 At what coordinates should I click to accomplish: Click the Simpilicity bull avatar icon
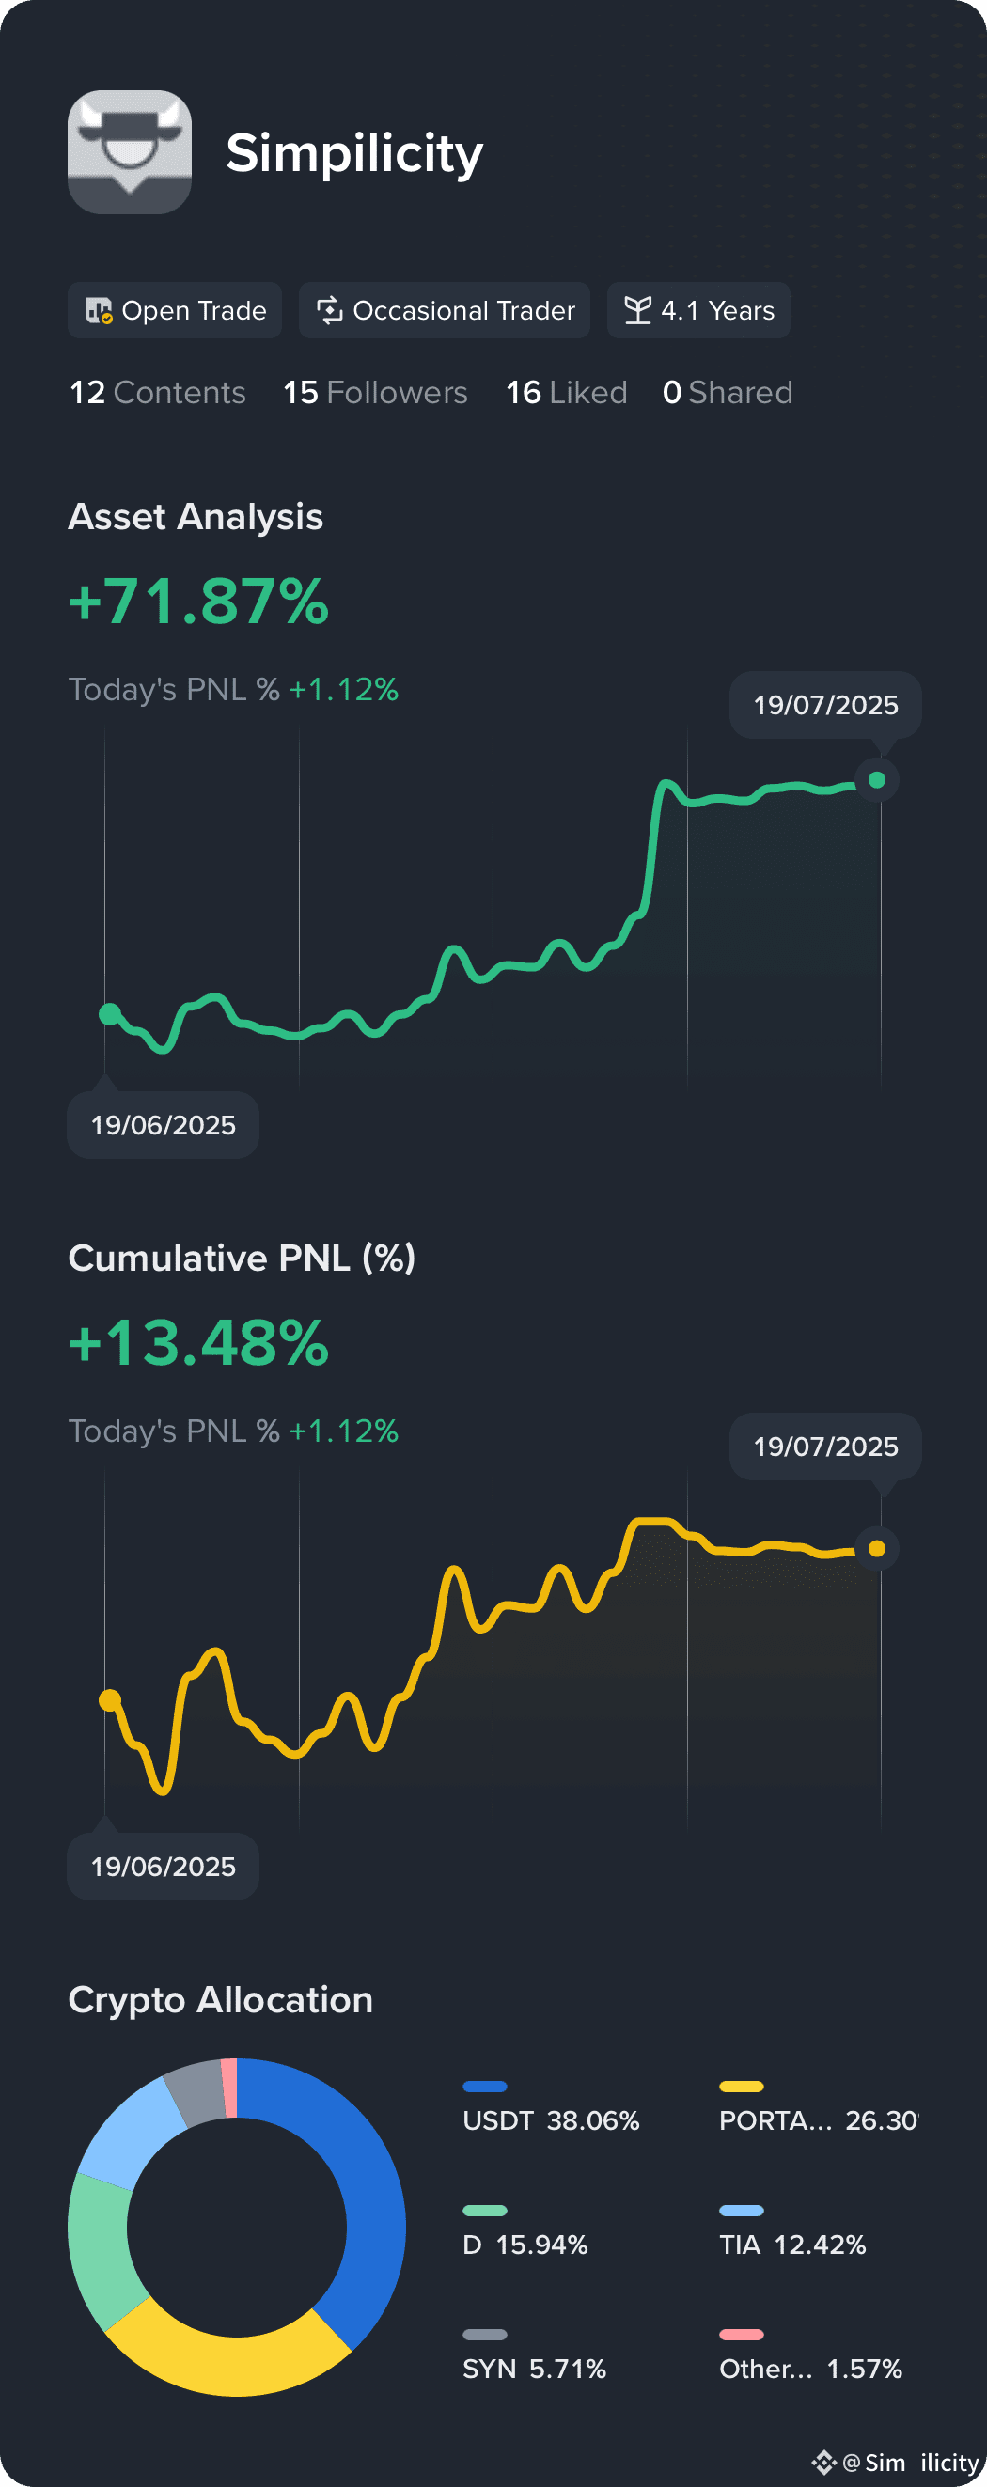(130, 152)
